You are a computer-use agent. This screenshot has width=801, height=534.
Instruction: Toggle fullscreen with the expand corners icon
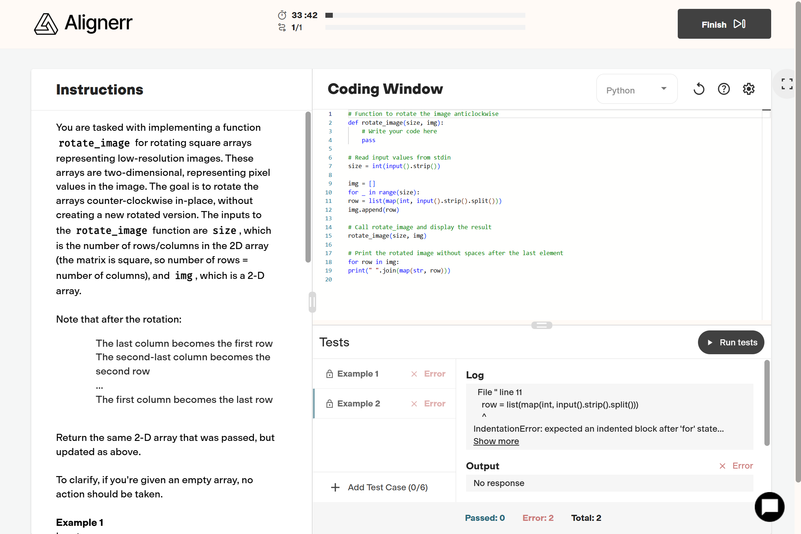pyautogui.click(x=787, y=84)
